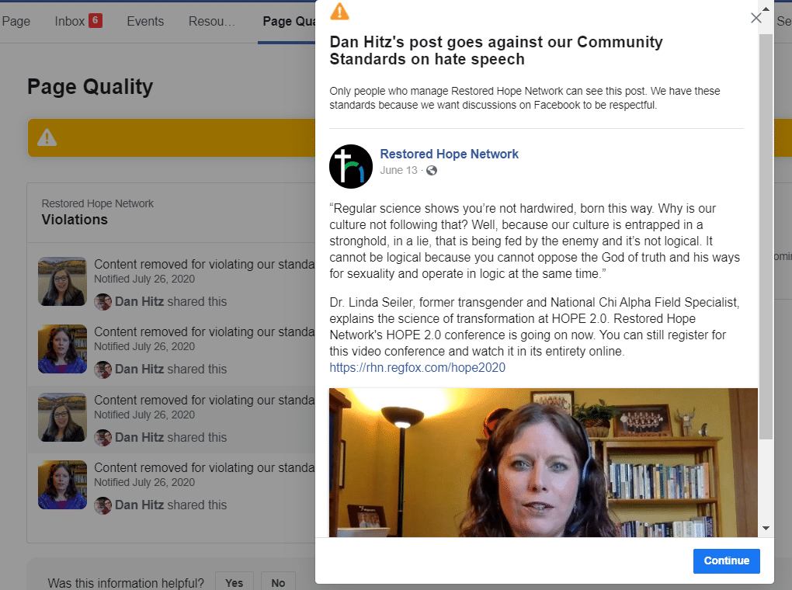Open the June 13 post date link
This screenshot has width=792, height=590.
pos(398,171)
